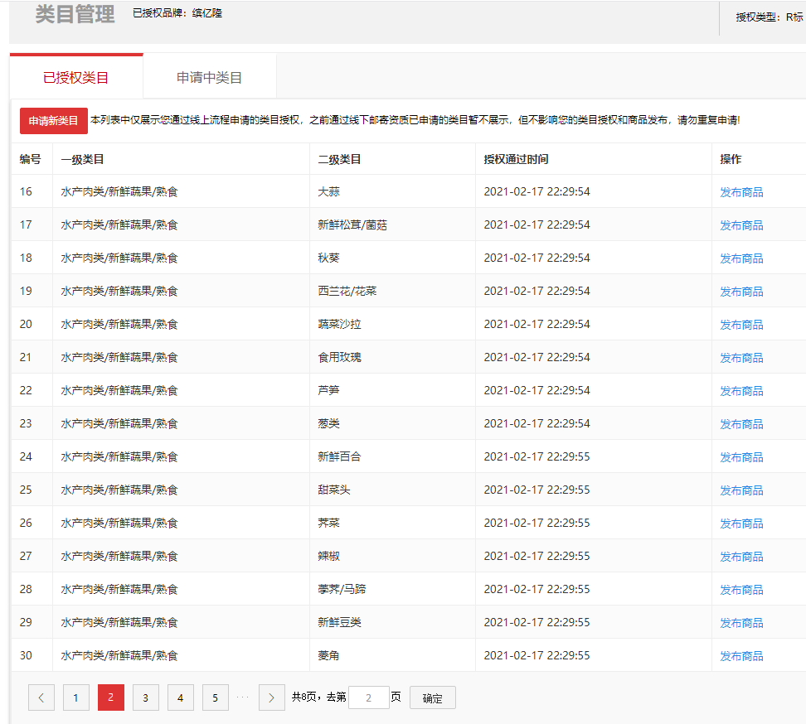Image resolution: width=806 pixels, height=724 pixels.
Task: Go to page 3
Action: (x=146, y=697)
